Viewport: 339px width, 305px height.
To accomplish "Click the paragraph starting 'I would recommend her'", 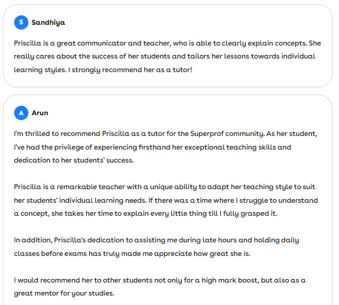I will pyautogui.click(x=160, y=287).
